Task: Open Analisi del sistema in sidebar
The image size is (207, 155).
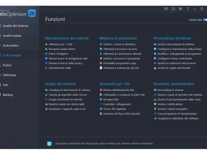Action: click(15, 26)
